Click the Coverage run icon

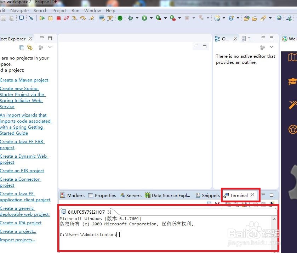tap(158, 18)
